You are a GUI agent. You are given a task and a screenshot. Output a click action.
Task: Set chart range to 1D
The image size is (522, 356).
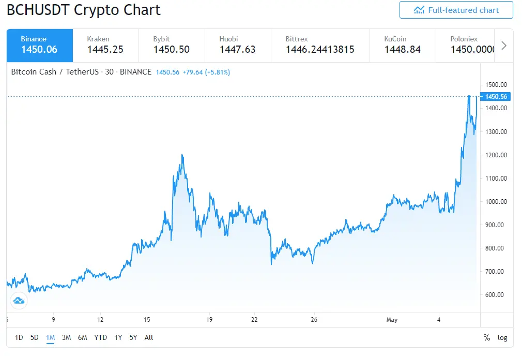pyautogui.click(x=19, y=338)
